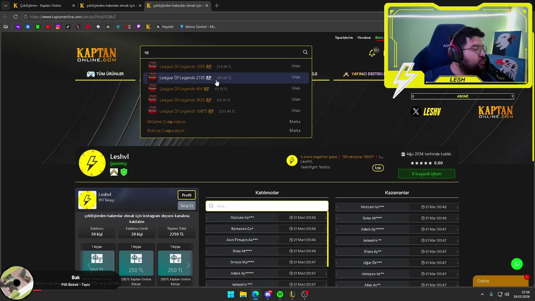
Task: Select Roblox Corporation brand result
Action: tap(226, 130)
